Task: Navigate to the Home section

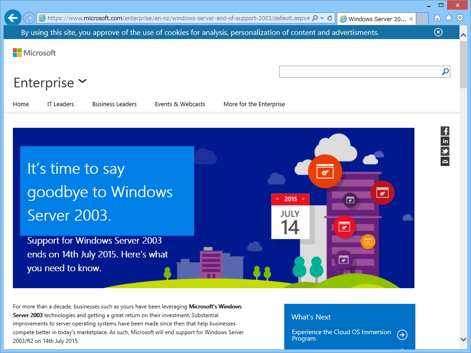Action: pos(21,104)
